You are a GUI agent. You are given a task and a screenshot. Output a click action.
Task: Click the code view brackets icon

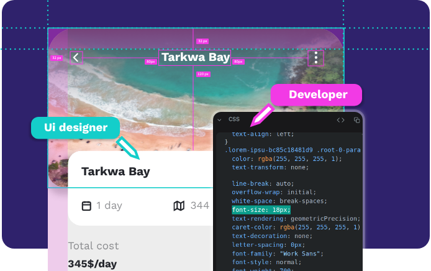340,120
